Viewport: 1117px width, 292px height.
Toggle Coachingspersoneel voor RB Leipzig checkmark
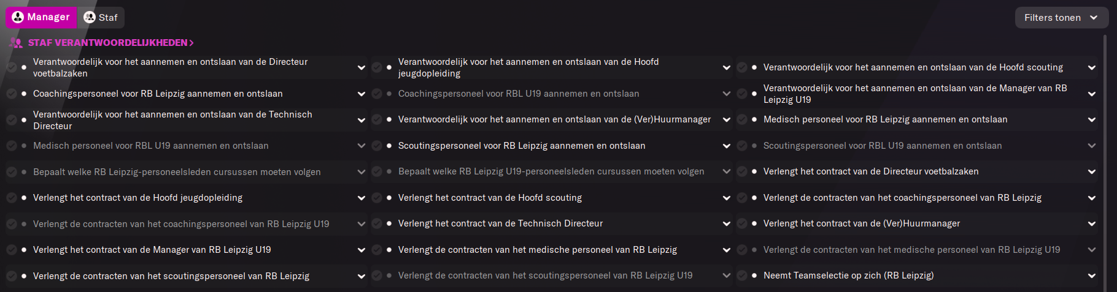click(12, 94)
